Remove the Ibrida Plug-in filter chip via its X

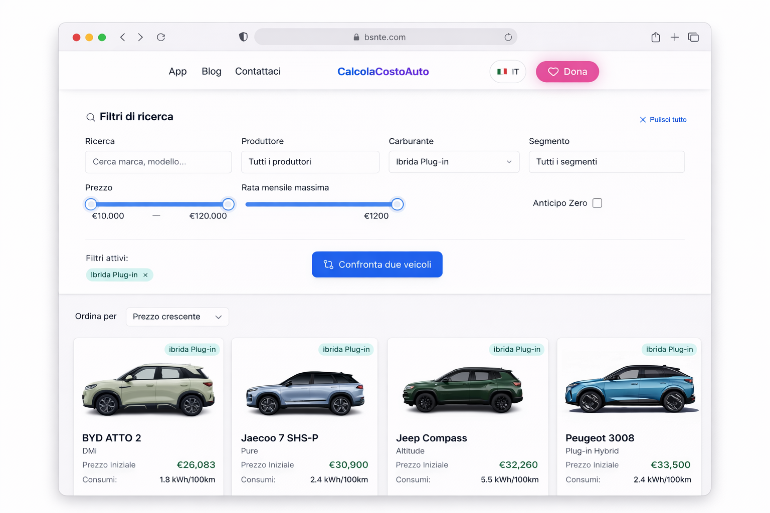point(145,275)
